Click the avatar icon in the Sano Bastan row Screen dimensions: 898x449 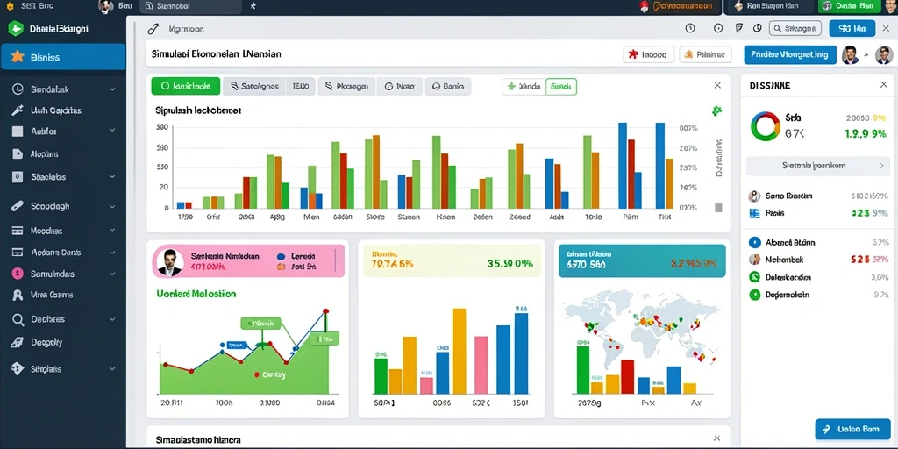click(x=755, y=196)
